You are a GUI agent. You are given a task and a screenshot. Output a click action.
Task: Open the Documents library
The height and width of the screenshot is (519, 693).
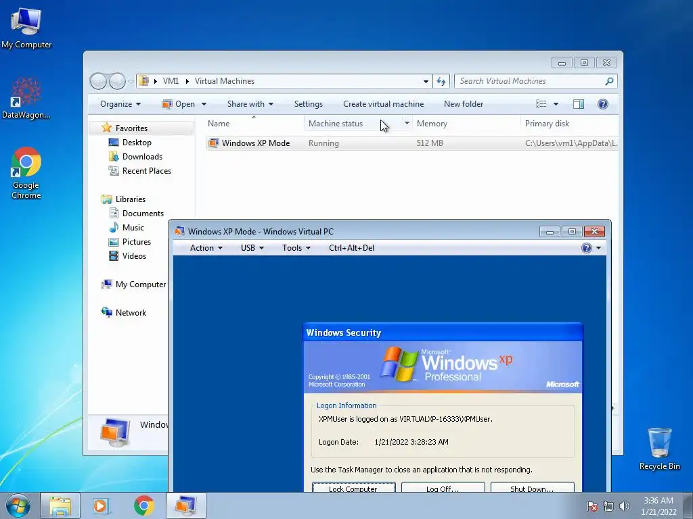(x=143, y=214)
